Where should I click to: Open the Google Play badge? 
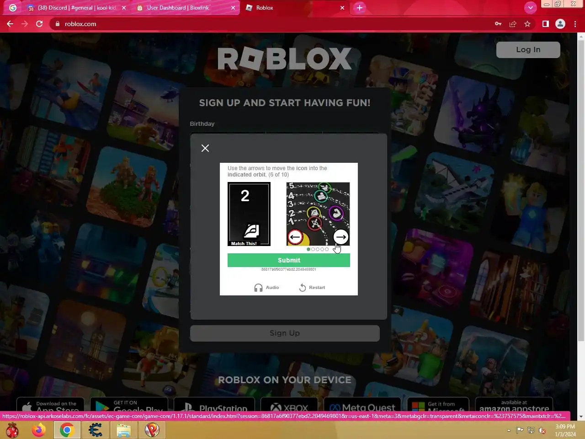pyautogui.click(x=129, y=405)
